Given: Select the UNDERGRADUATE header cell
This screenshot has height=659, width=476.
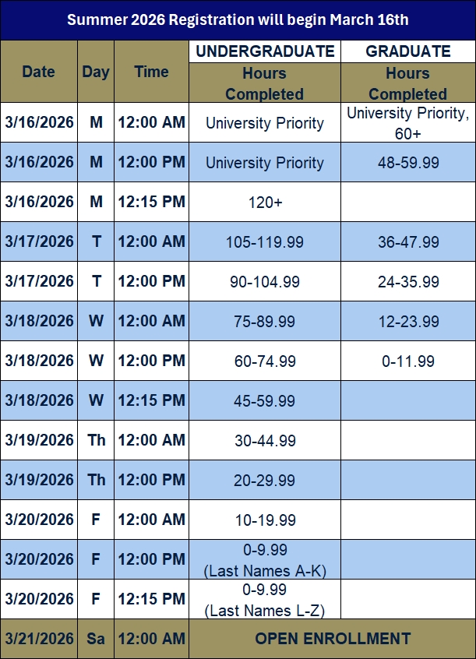Looking at the screenshot, I should click(265, 51).
